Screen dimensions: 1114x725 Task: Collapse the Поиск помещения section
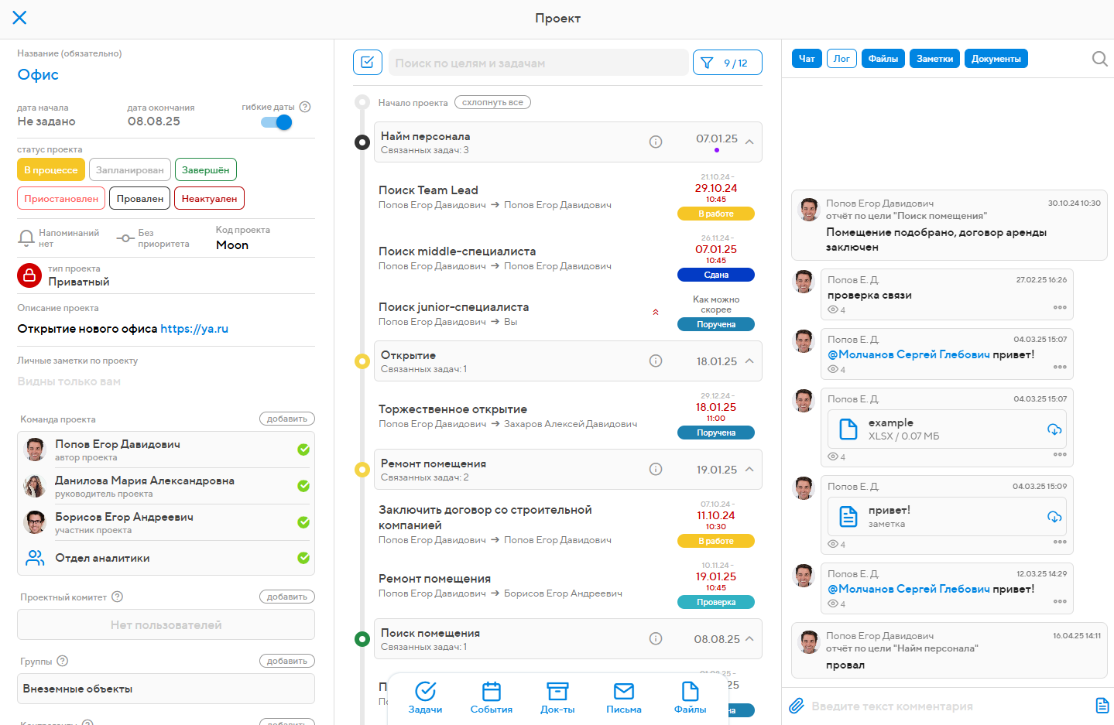749,638
